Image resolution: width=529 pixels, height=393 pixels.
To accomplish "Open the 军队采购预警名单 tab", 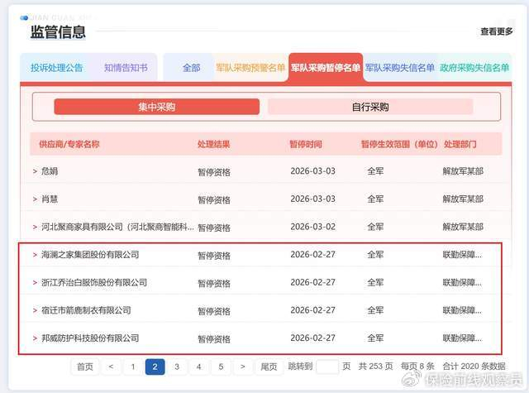I will click(250, 68).
